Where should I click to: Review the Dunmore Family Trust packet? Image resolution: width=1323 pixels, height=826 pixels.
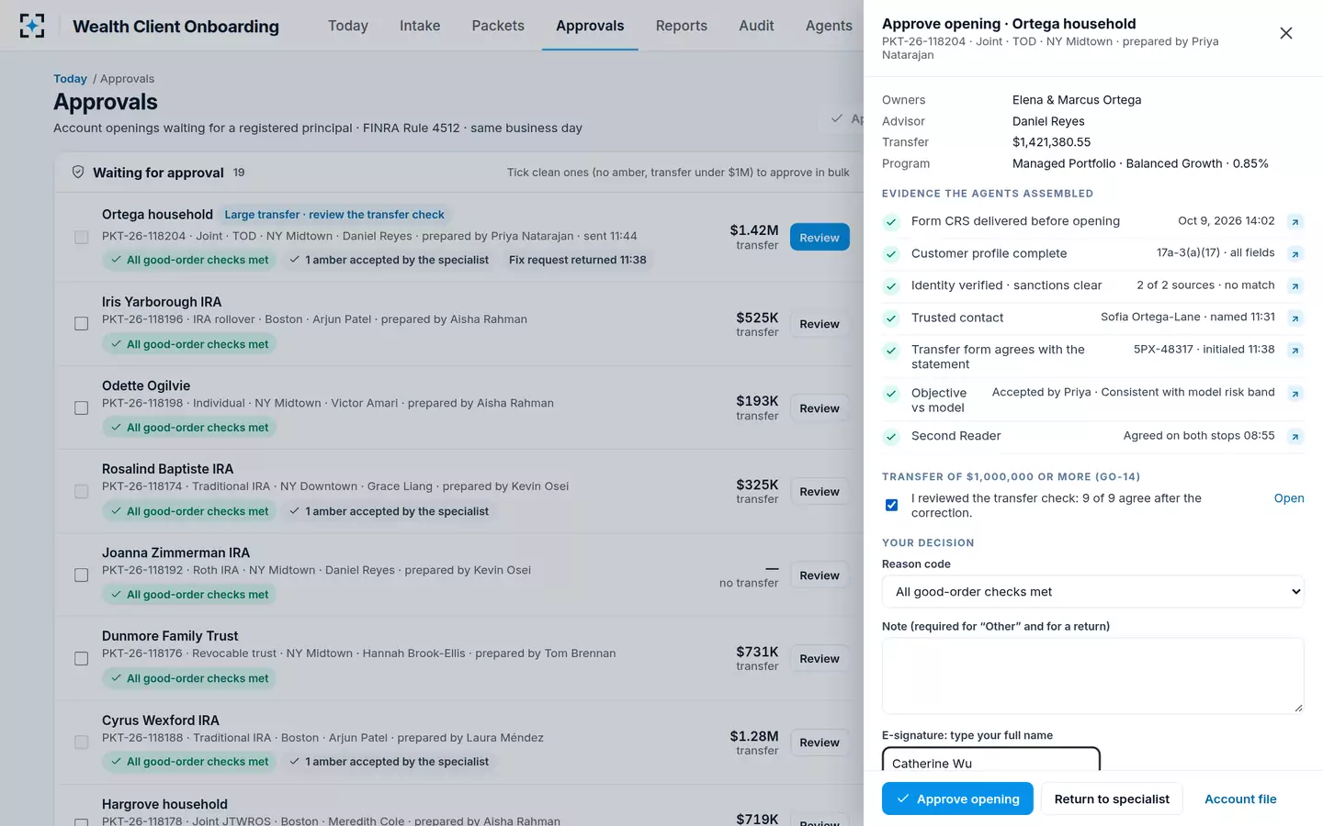pos(820,659)
